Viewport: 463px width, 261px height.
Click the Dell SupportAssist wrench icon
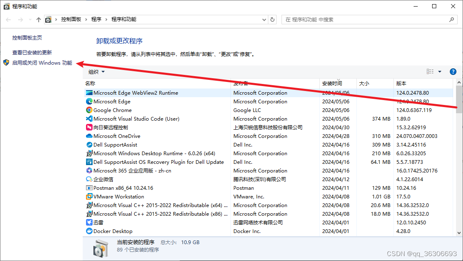tap(89, 144)
